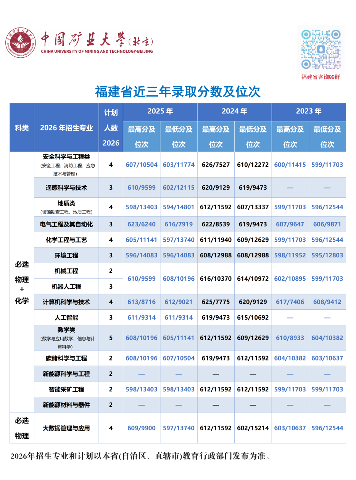Screen dimensions: 356x480
Task: Click the Fujian consultation QQ group QR code
Action: point(321,49)
